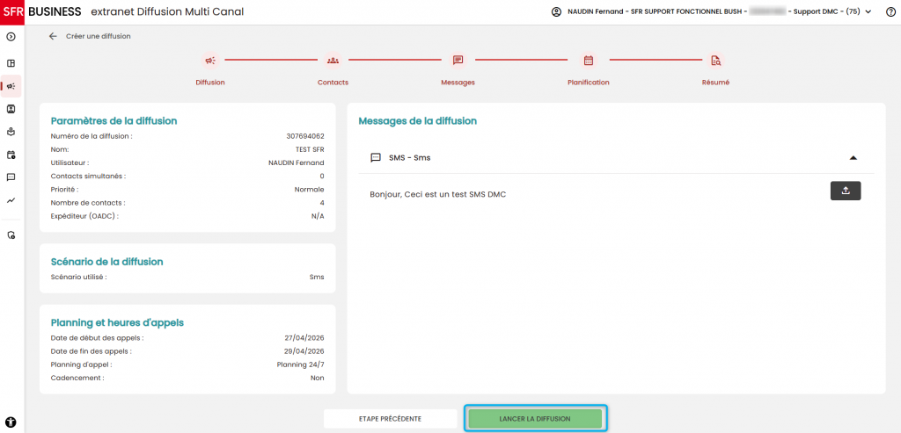Open the dashboard layout icon in sidebar
This screenshot has width=901, height=433.
tap(11, 63)
